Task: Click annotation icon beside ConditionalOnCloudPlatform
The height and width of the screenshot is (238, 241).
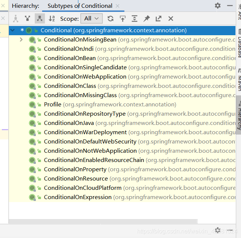Action: 32,188
